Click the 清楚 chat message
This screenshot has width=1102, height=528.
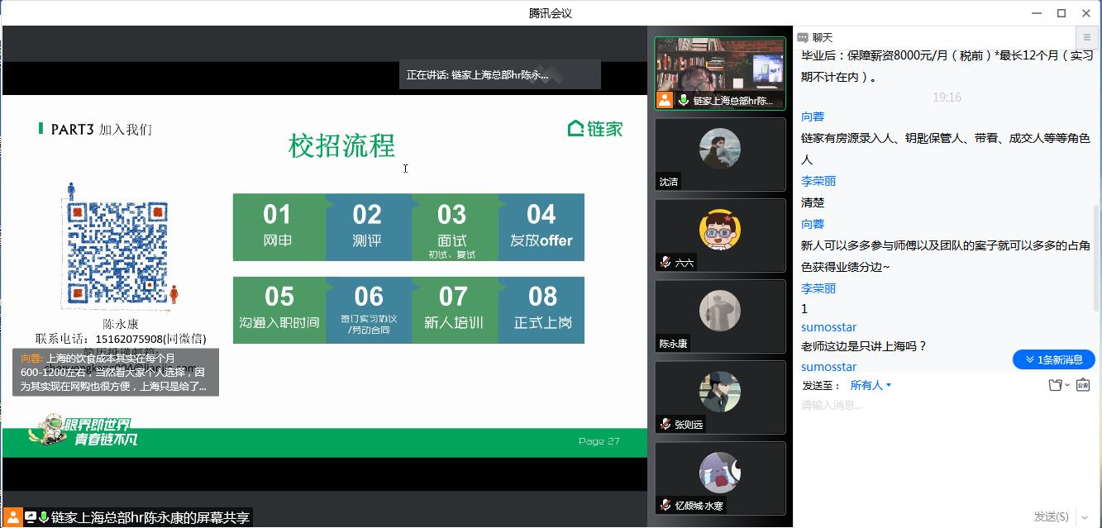(813, 202)
